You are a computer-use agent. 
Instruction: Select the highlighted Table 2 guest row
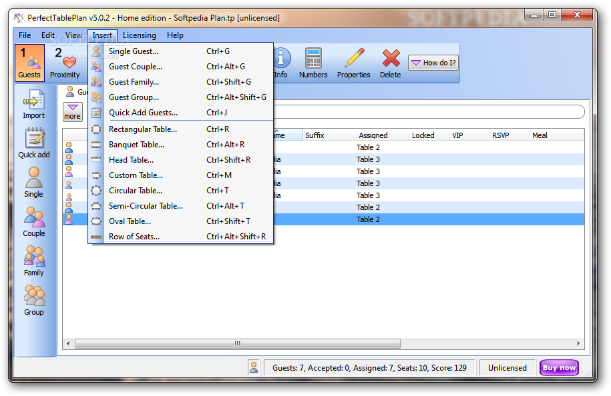[x=323, y=219]
